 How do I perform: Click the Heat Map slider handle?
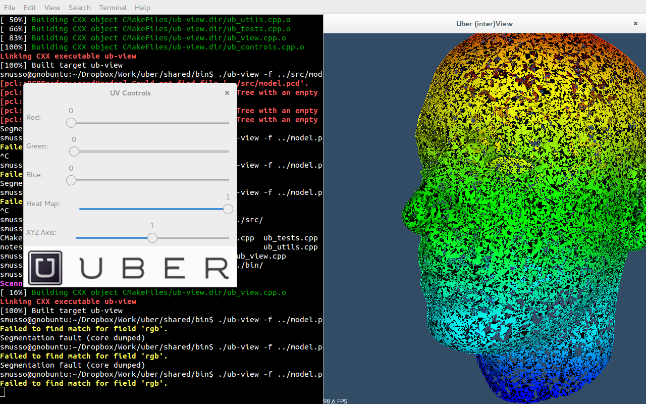pyautogui.click(x=228, y=209)
